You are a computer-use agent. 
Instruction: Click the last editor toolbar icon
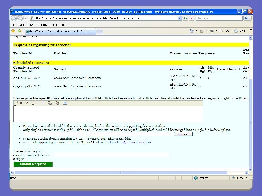click(65, 103)
